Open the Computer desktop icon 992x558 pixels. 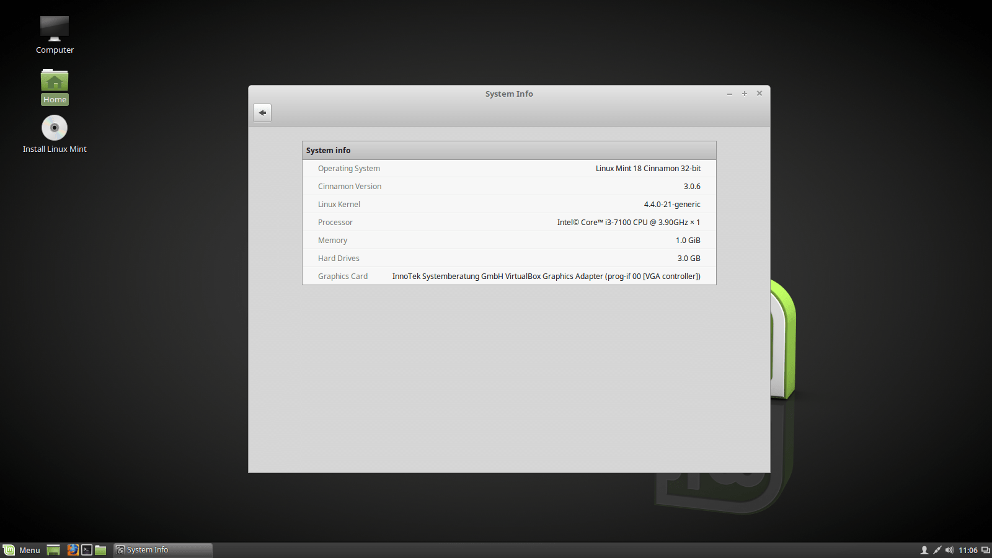pyautogui.click(x=55, y=35)
